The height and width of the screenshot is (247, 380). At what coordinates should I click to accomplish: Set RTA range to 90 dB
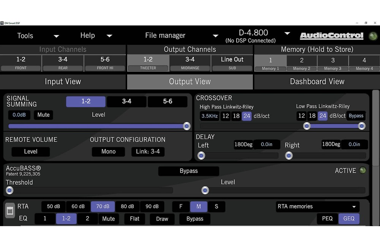click(152, 206)
